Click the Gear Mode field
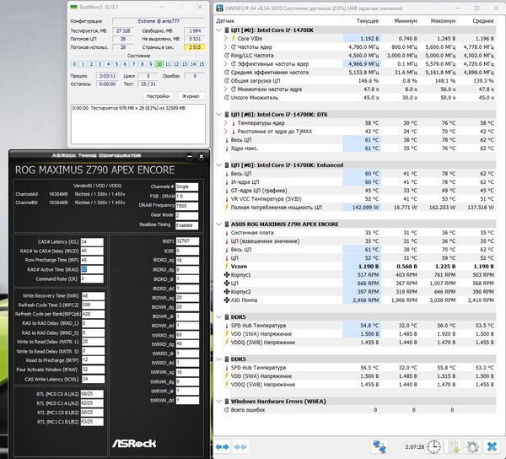This screenshot has height=459, width=506. pos(186,215)
